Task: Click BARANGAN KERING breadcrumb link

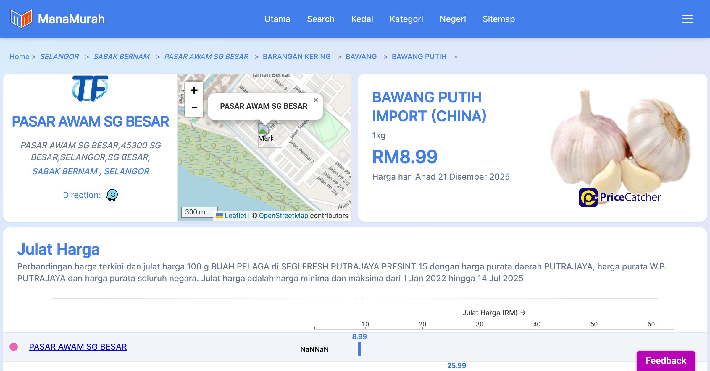Action: point(296,56)
